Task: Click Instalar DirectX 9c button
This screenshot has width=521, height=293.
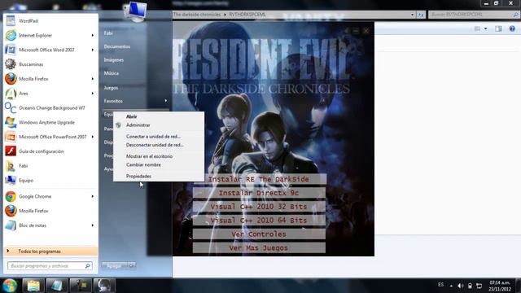Action: tap(259, 193)
